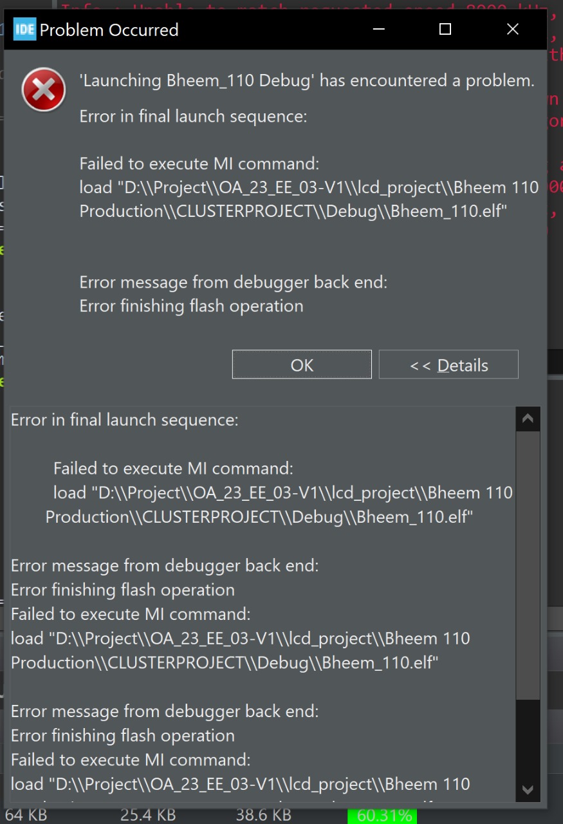Click the 'Launching Bheem_110 Debug' problem heading
The height and width of the screenshot is (824, 563).
tap(307, 80)
